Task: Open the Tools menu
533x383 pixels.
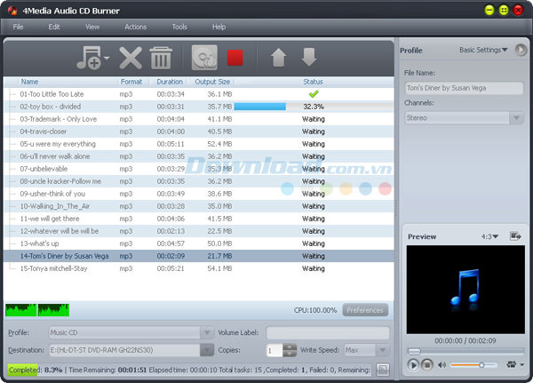Action: [179, 27]
